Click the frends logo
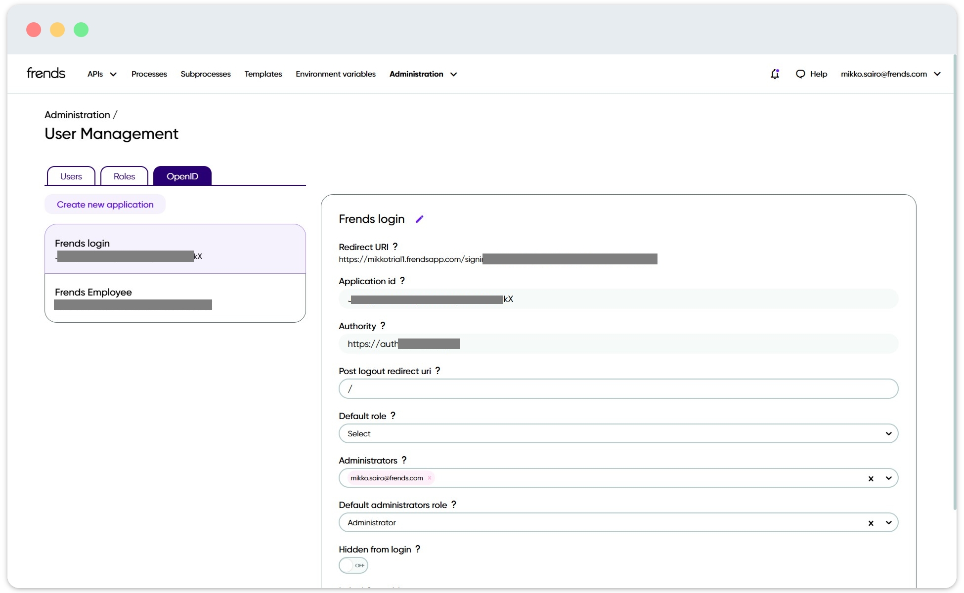This screenshot has height=593, width=964. [x=45, y=73]
